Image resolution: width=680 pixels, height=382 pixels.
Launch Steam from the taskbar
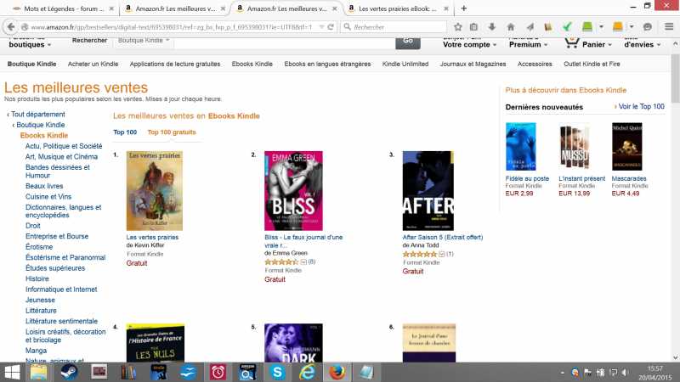[x=69, y=373]
